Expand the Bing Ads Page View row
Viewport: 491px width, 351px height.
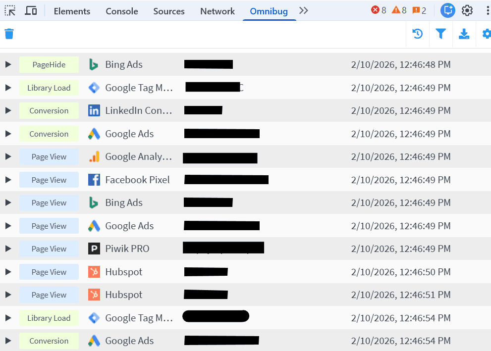click(8, 202)
